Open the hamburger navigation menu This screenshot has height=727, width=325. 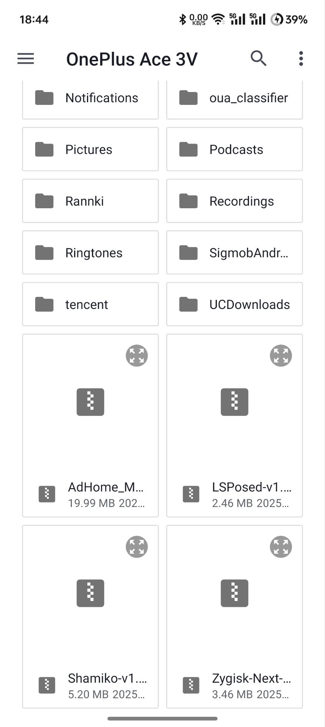(x=26, y=59)
